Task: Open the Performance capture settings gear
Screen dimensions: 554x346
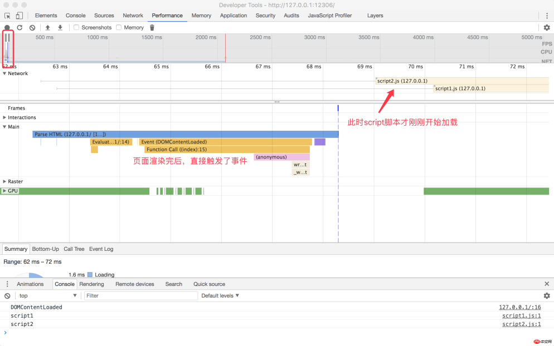Action: click(547, 27)
